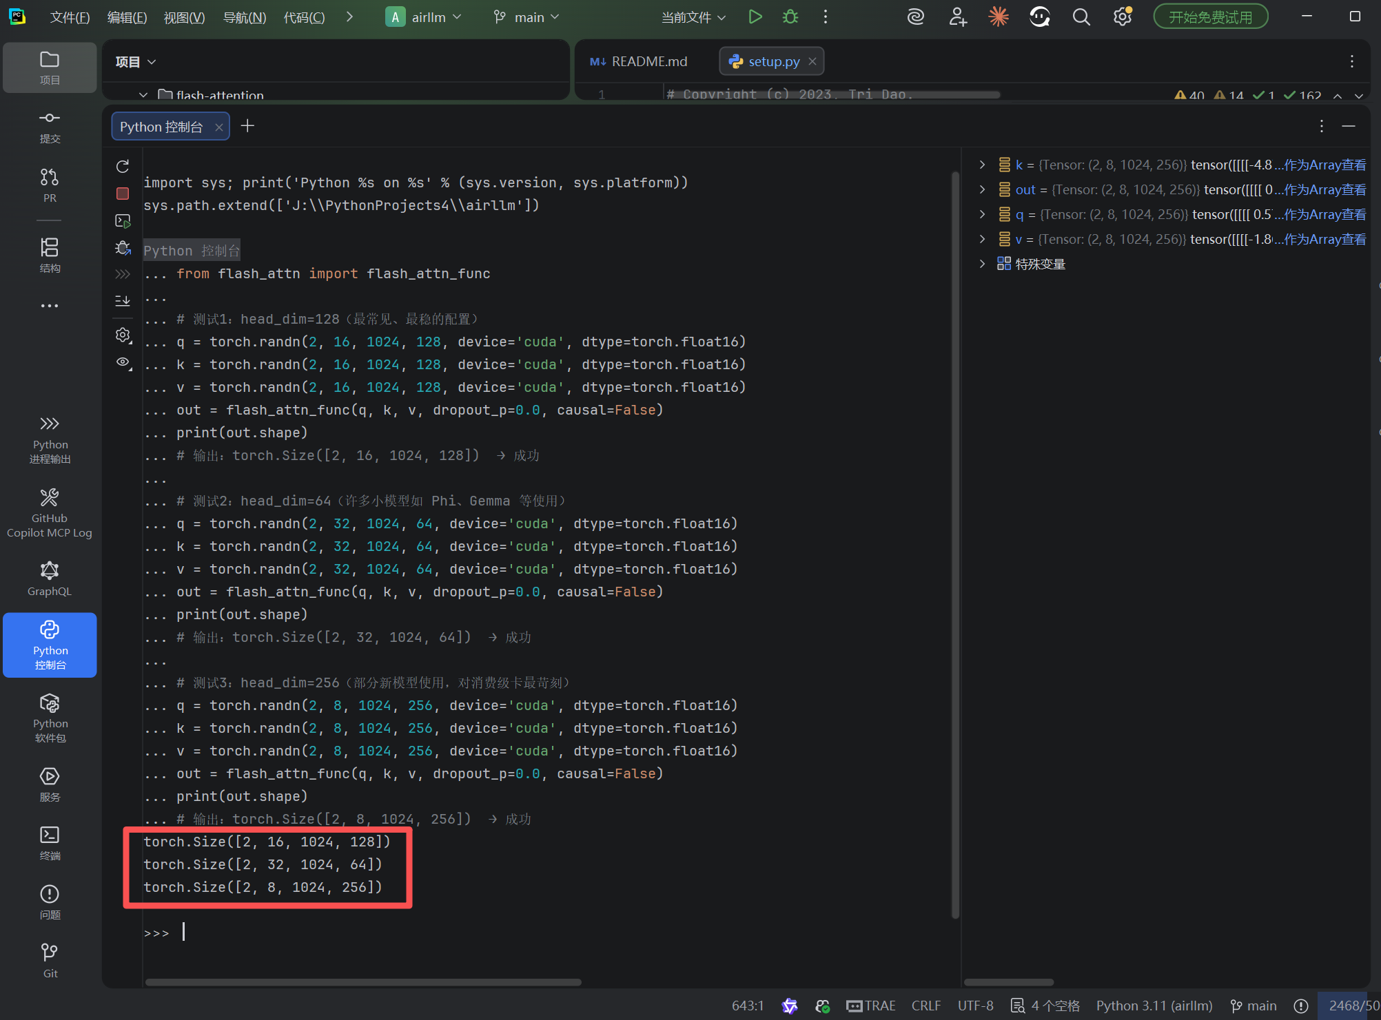Image resolution: width=1381 pixels, height=1020 pixels.
Task: Expand the special variables node
Action: 982,264
